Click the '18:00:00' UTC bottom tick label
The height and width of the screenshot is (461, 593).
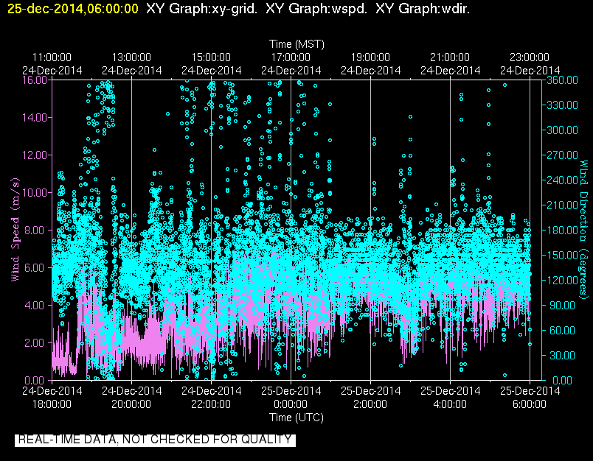tap(52, 404)
